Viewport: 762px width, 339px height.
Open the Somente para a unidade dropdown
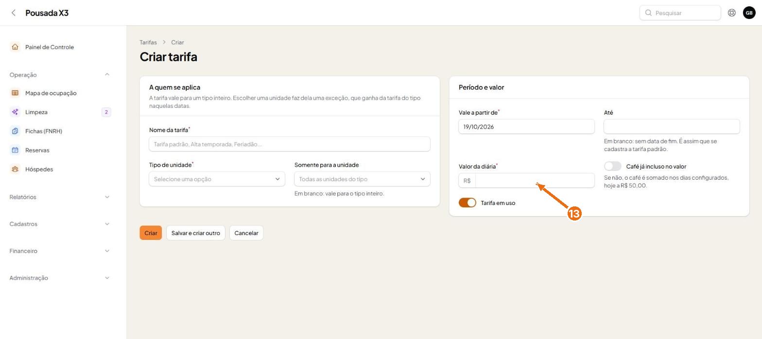362,179
